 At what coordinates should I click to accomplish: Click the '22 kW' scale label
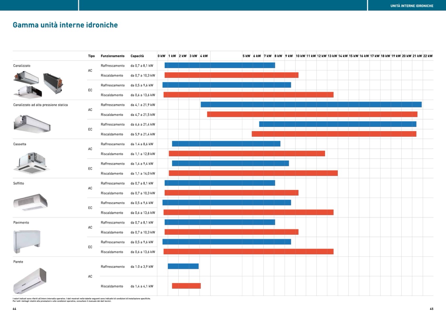[x=428, y=56]
